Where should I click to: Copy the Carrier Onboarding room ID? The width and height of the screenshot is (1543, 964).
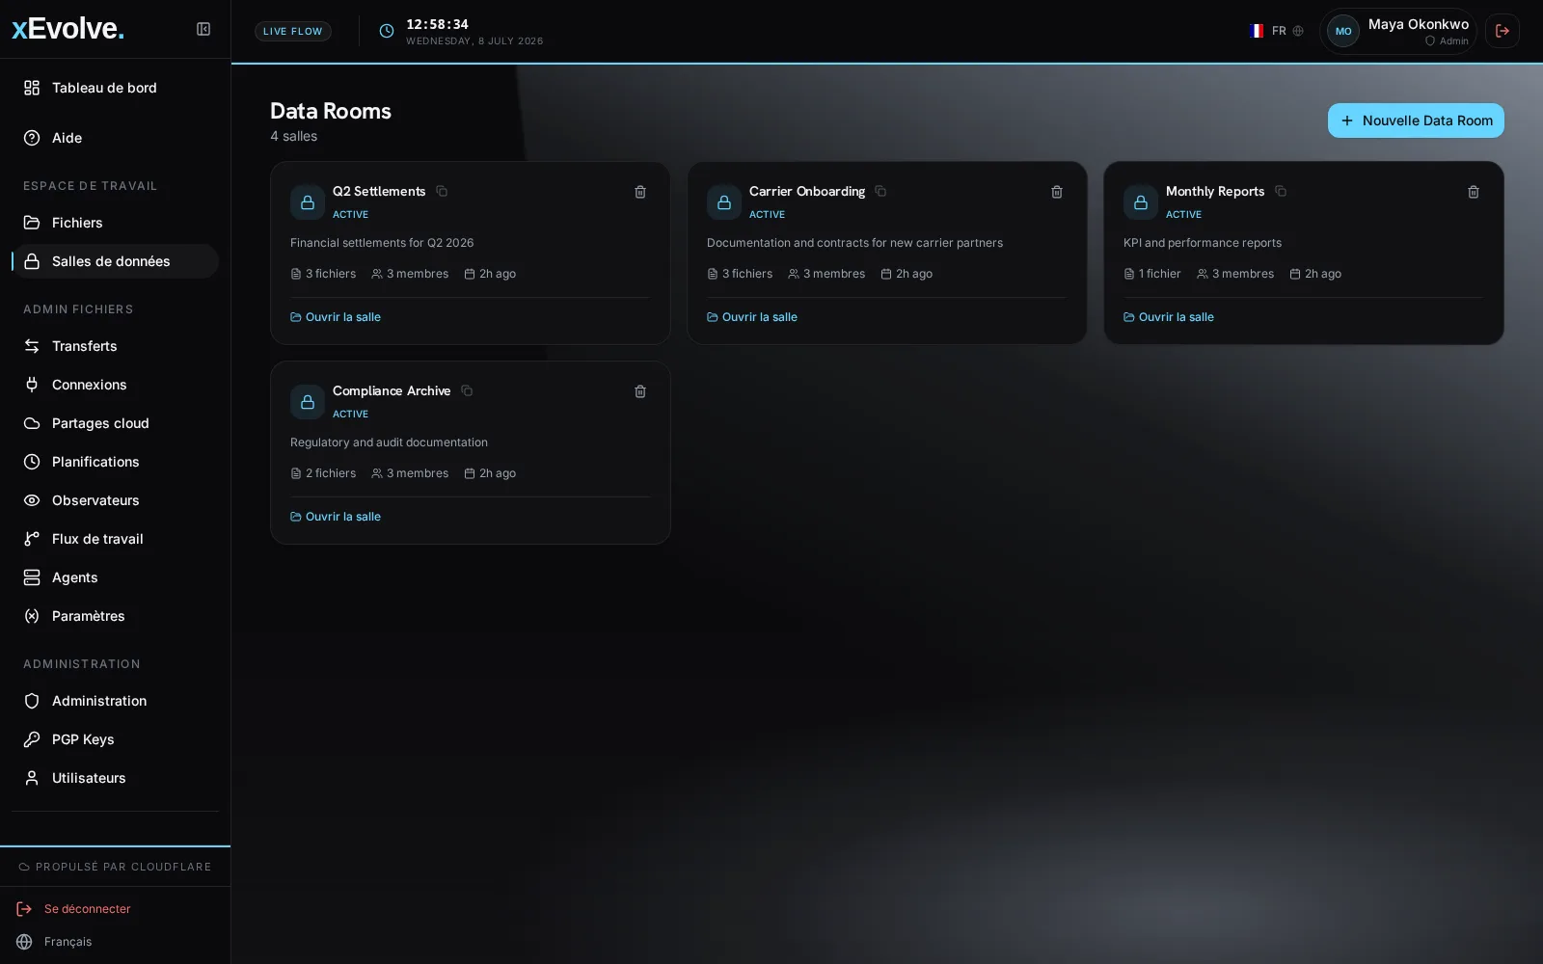click(x=880, y=191)
